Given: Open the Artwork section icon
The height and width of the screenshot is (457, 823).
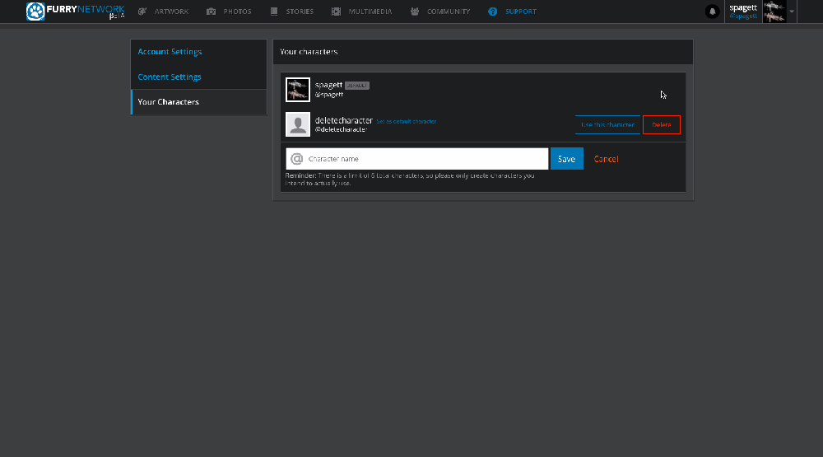Looking at the screenshot, I should (142, 12).
